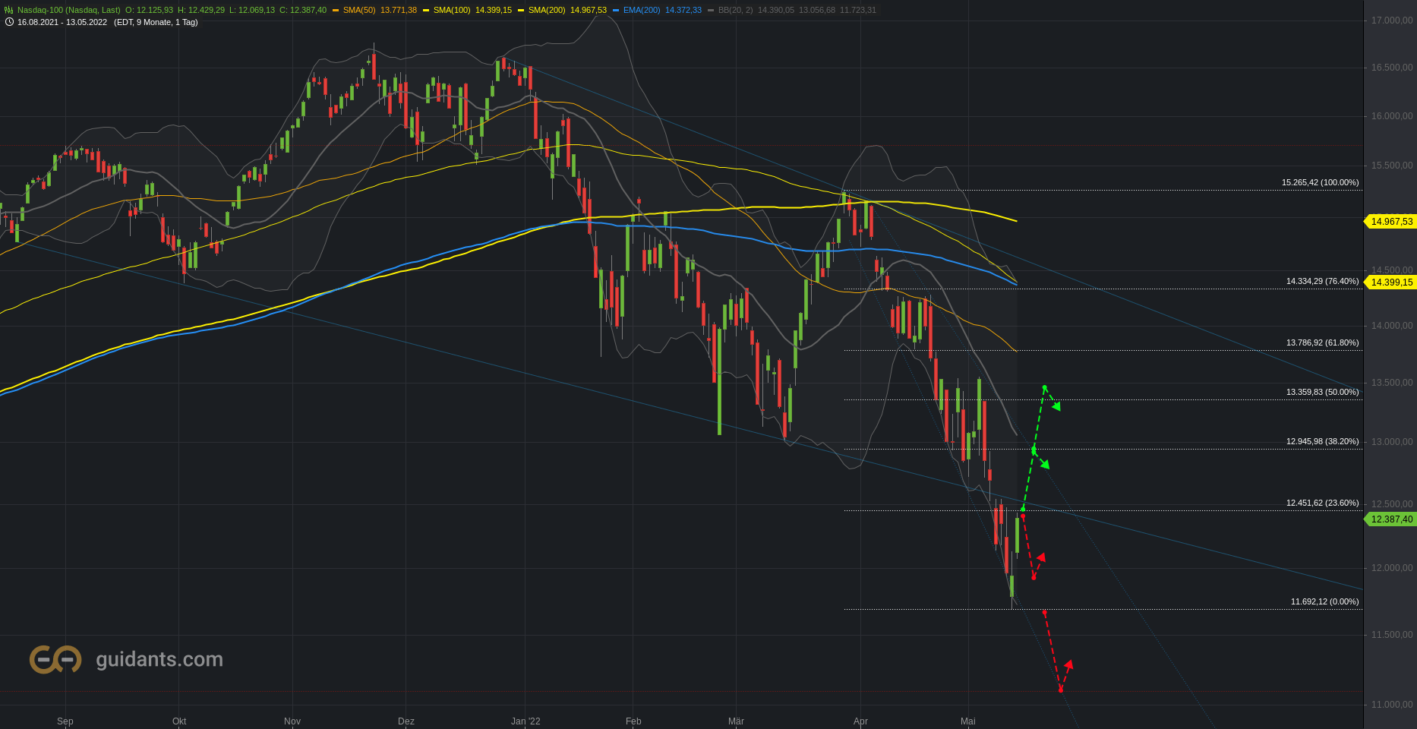Click the yellow 14.399,15 price axis tag
This screenshot has width=1417, height=729.
pos(1390,282)
